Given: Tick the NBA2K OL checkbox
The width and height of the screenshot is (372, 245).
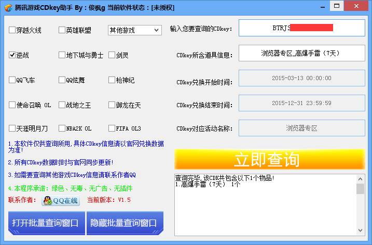Looking at the screenshot, I should click(62, 128).
